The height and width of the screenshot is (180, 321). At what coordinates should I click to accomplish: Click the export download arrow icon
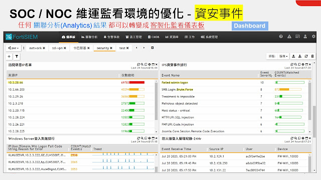300,56
